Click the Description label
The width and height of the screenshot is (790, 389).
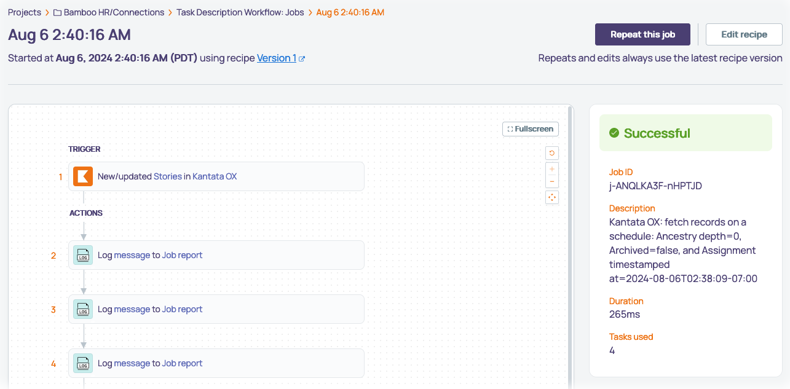(x=632, y=208)
